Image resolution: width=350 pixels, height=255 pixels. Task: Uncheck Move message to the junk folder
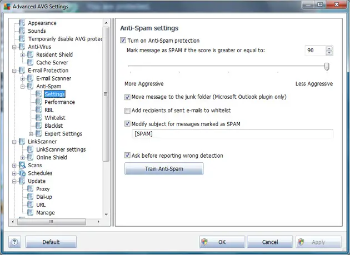(x=127, y=97)
